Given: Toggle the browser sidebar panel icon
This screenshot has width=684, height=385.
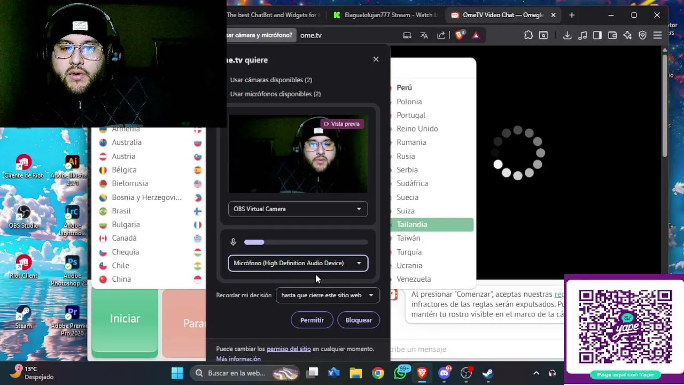Looking at the screenshot, I should pos(597,35).
